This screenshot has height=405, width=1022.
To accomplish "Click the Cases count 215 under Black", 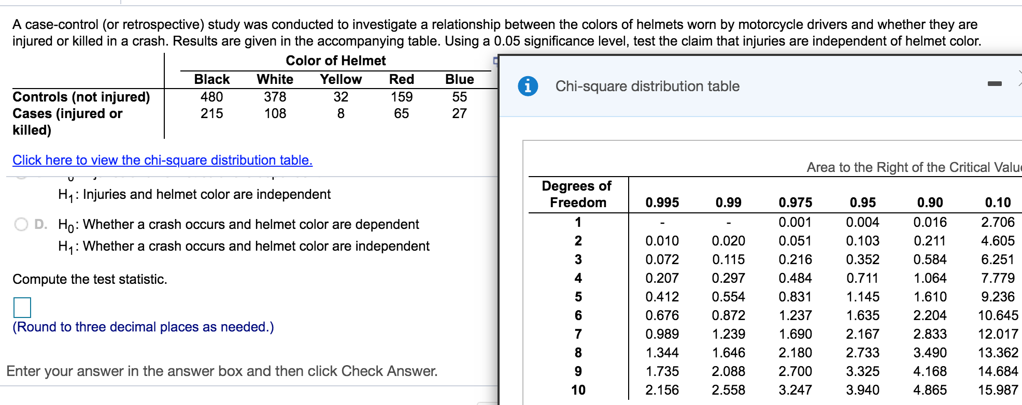I will 212,113.
